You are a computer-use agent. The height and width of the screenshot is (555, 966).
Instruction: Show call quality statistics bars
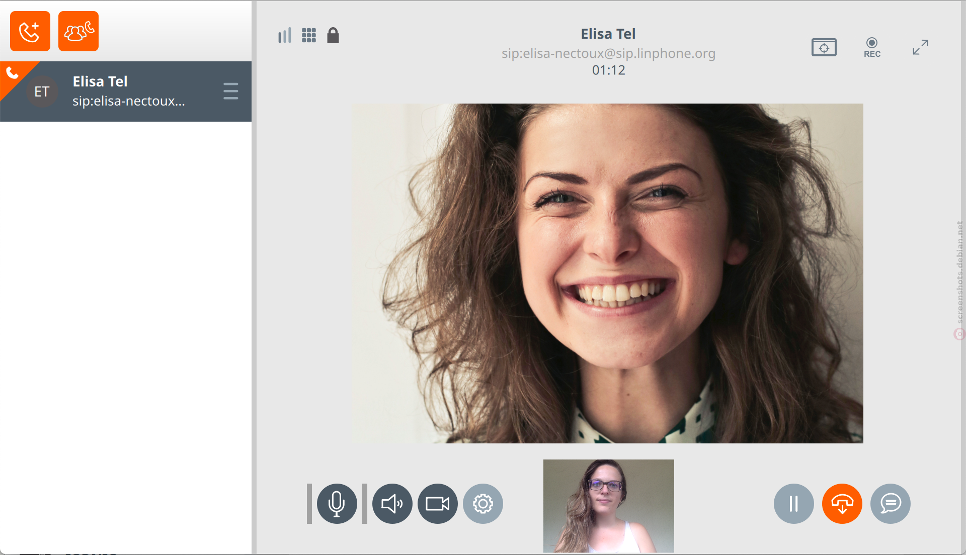[285, 36]
